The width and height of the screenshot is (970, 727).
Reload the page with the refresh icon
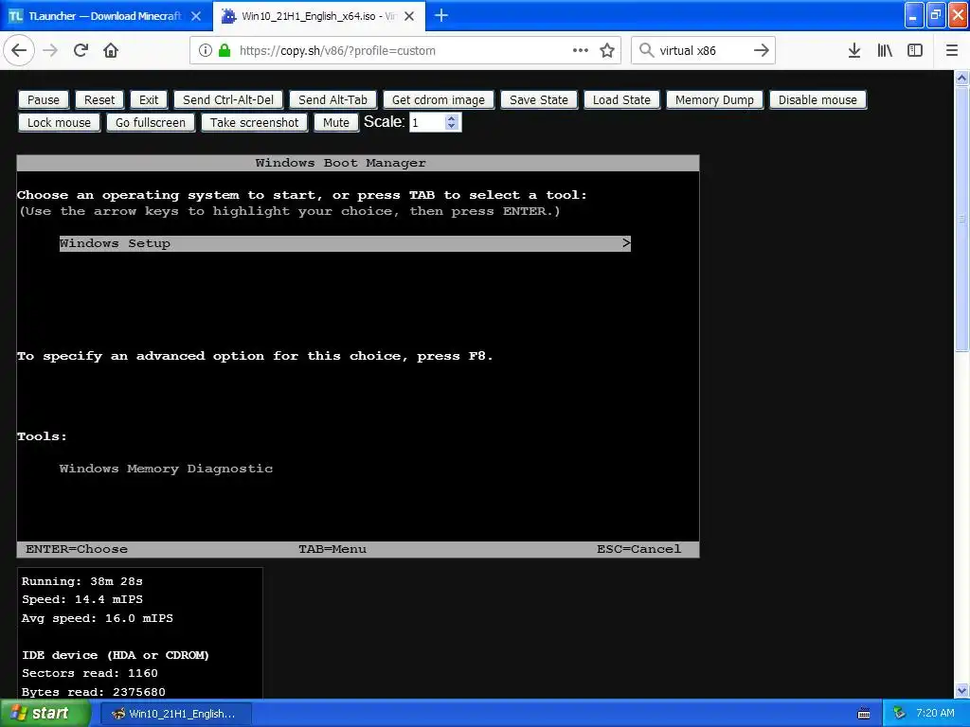click(x=81, y=50)
